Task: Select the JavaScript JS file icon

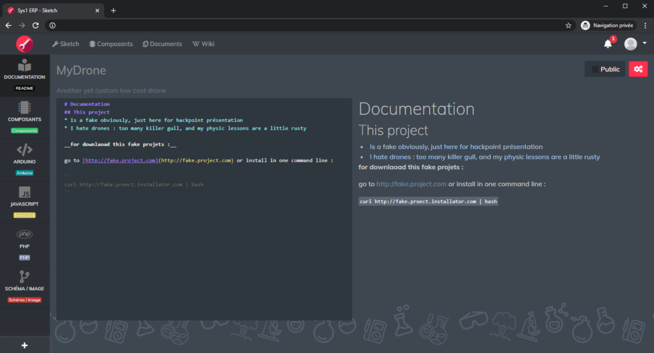Action: [24, 192]
